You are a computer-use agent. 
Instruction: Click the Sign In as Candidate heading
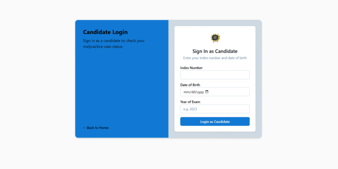click(215, 51)
